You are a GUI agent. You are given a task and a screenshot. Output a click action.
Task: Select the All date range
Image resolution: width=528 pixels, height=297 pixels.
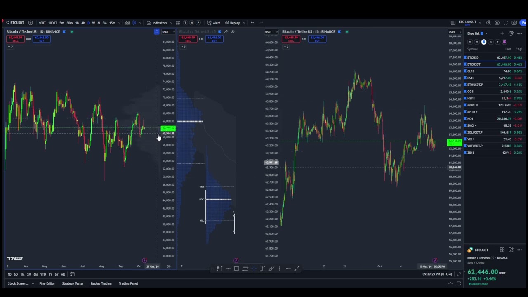63,274
